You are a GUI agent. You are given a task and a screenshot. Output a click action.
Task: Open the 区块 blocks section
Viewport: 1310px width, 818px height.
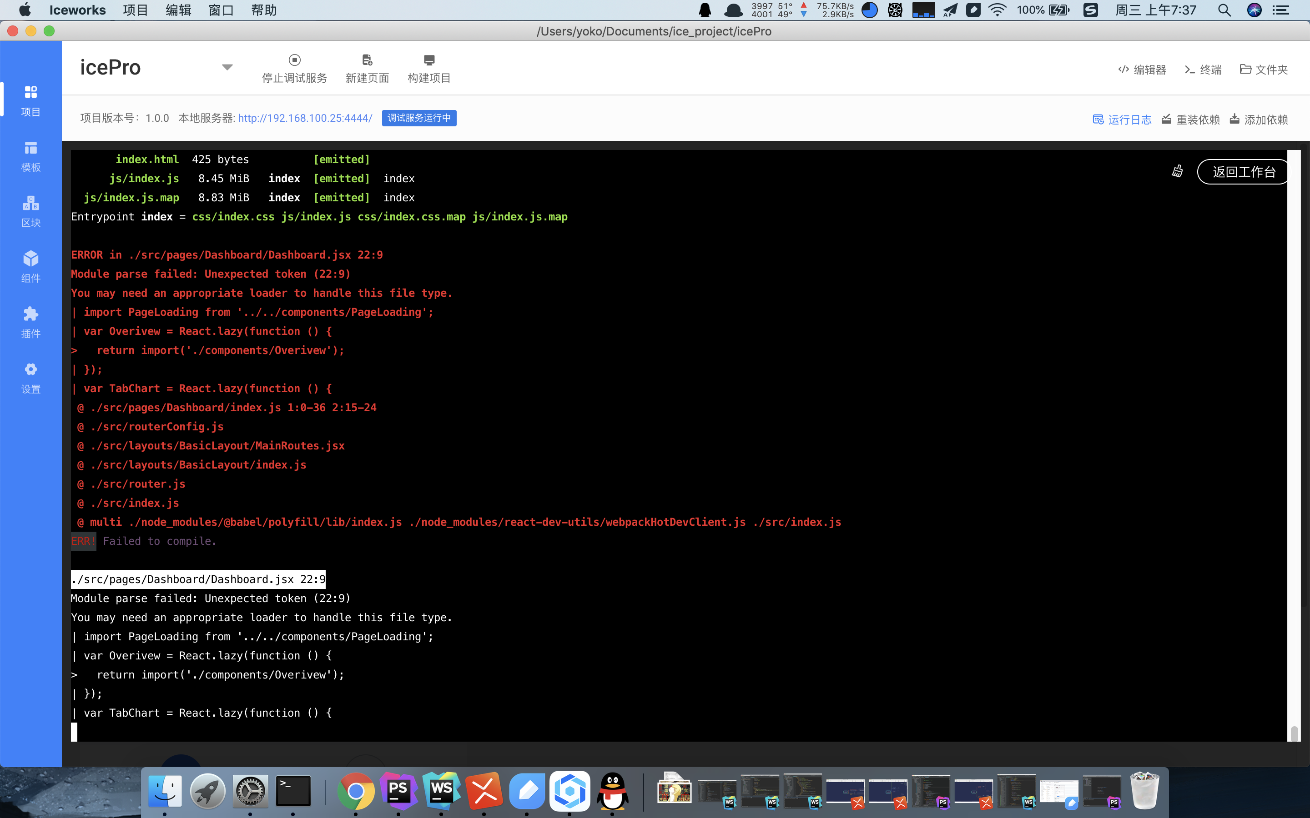click(31, 211)
